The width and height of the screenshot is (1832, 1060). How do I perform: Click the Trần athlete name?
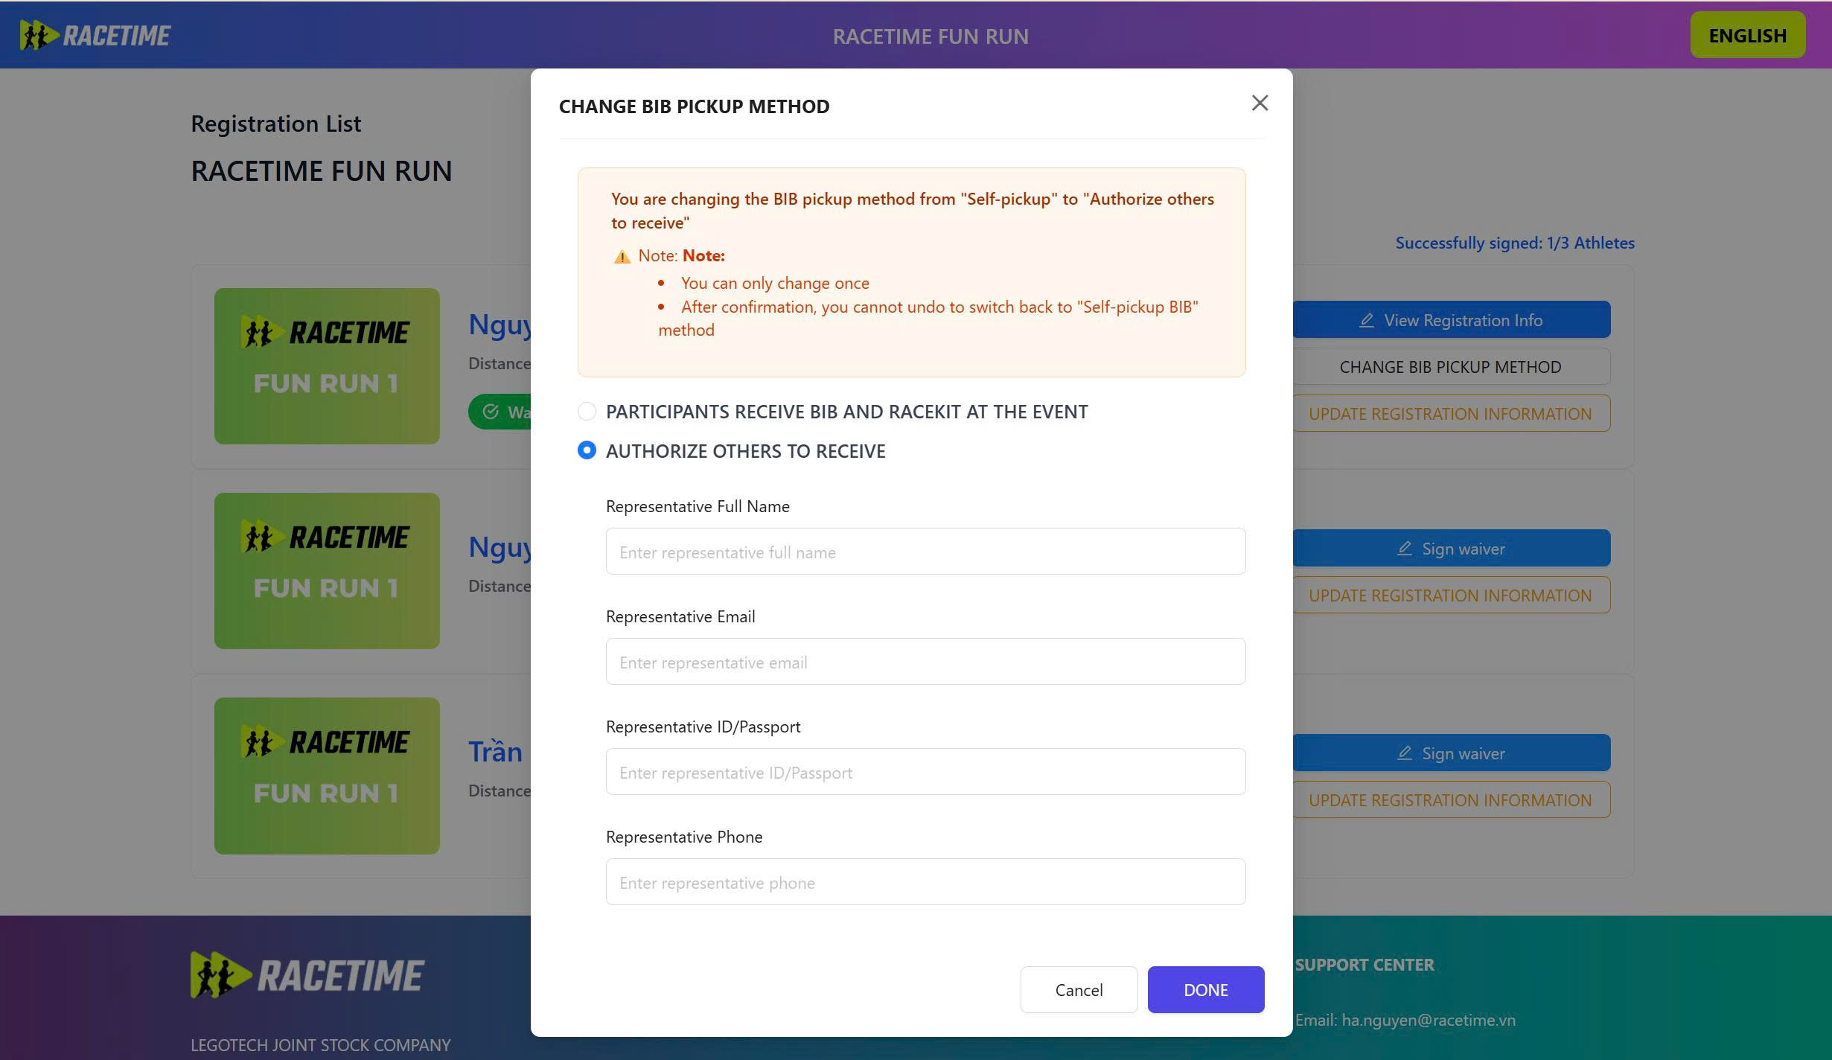[x=495, y=752]
